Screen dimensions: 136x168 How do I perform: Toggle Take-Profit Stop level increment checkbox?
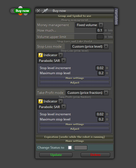(107, 114)
